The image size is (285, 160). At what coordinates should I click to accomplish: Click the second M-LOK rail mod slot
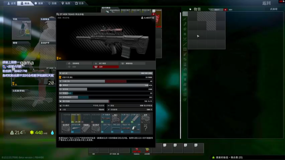(136, 118)
